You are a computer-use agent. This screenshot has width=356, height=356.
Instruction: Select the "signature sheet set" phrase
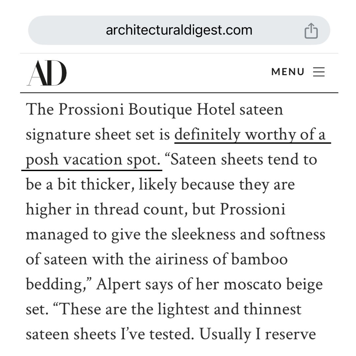[95, 134]
